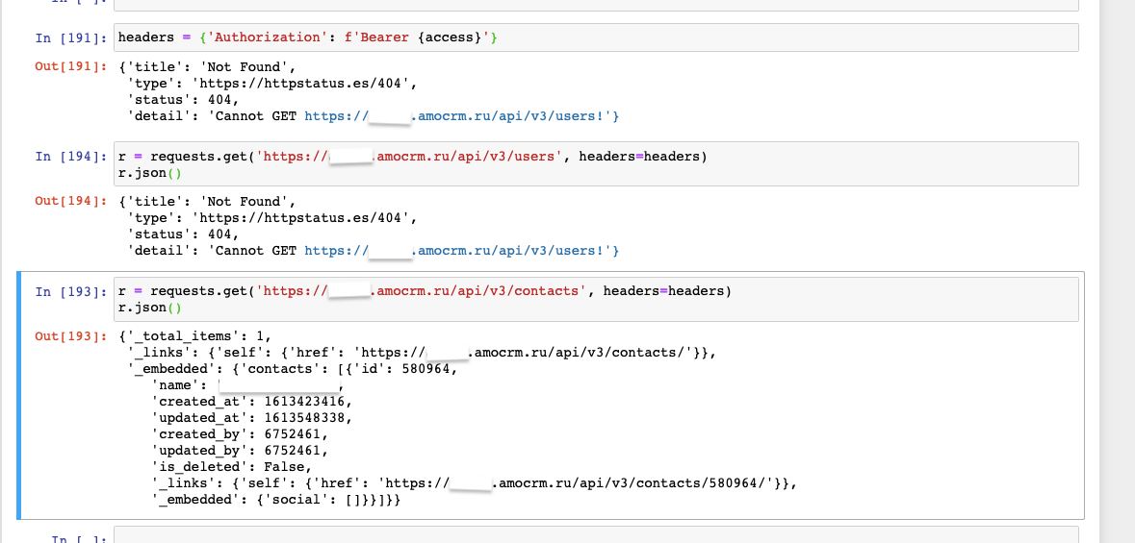The image size is (1135, 543).
Task: Select the In [193] prompt label
Action: pos(71,291)
